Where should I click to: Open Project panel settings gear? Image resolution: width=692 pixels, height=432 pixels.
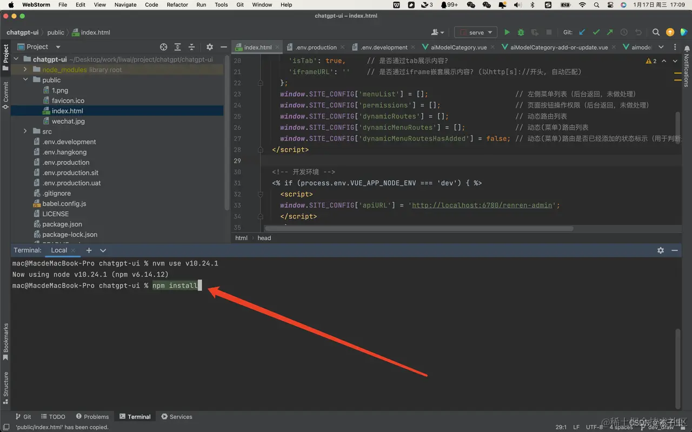pyautogui.click(x=210, y=47)
